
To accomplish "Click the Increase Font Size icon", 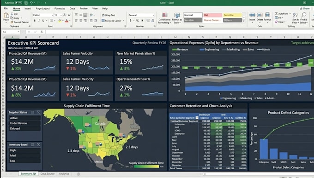I will point(65,15).
